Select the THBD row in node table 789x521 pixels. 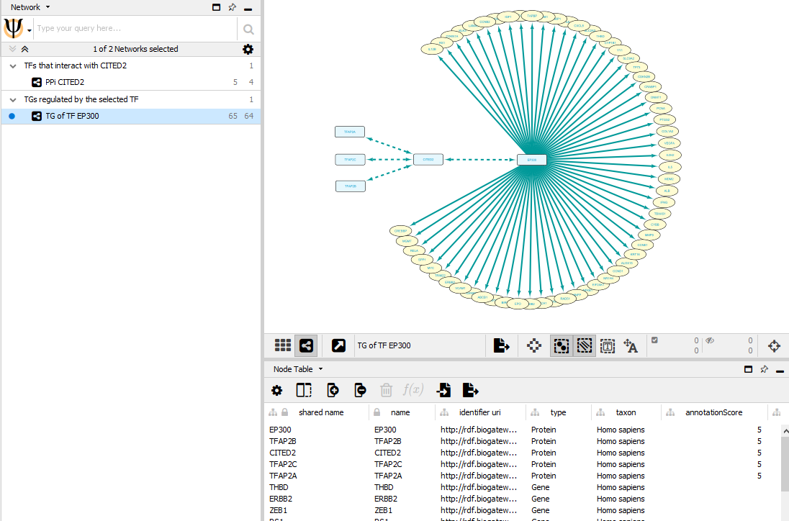point(523,487)
